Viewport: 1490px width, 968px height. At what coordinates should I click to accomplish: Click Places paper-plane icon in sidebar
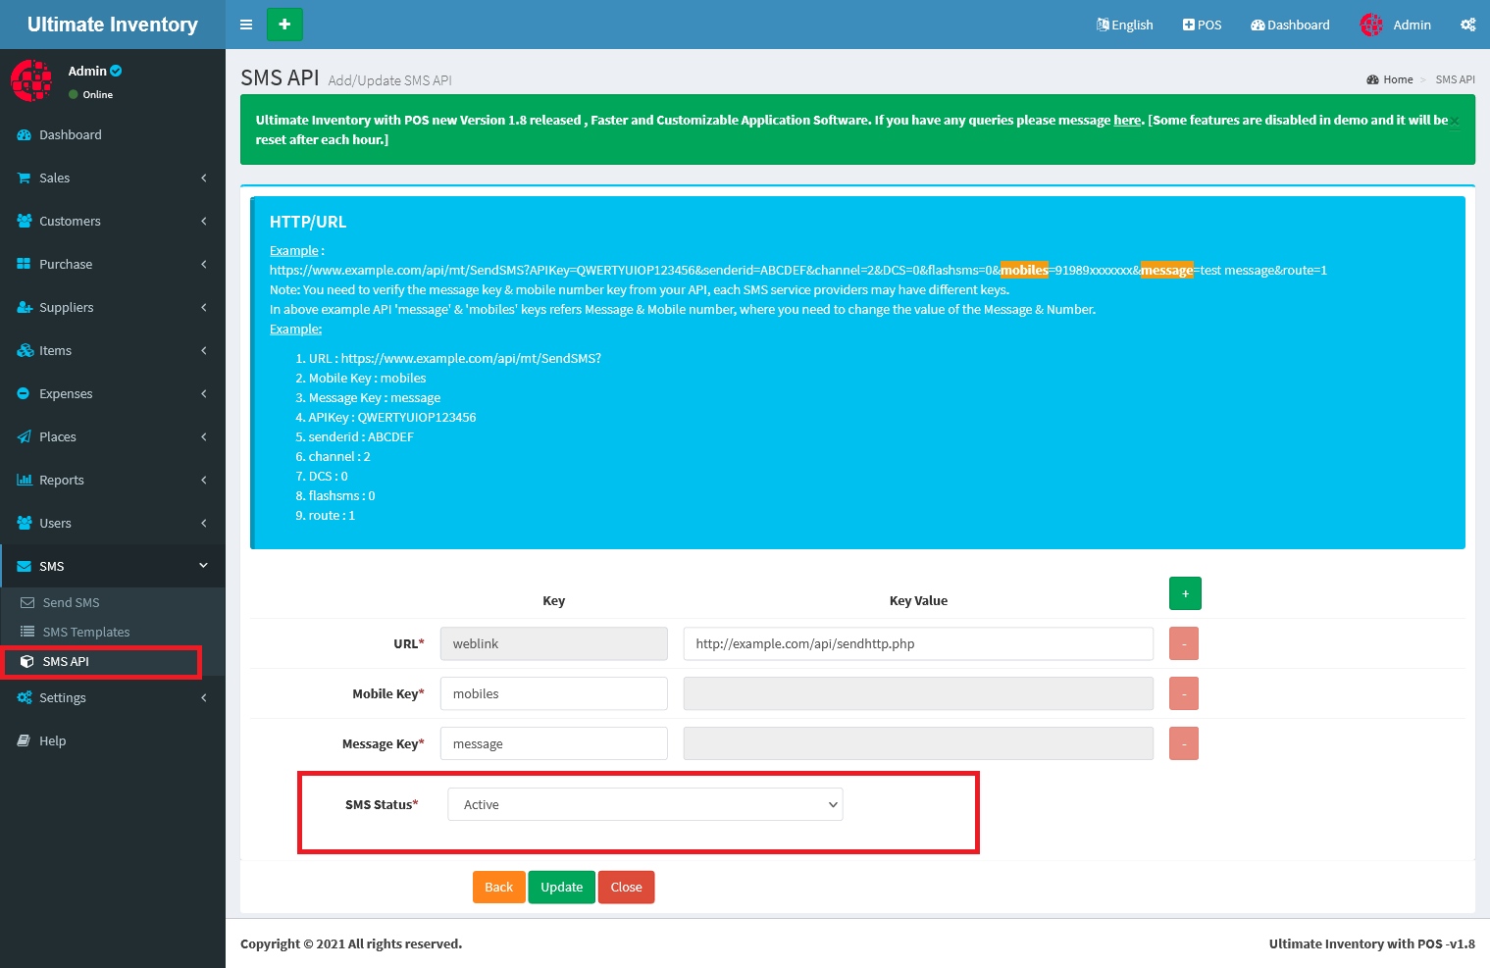pos(25,437)
